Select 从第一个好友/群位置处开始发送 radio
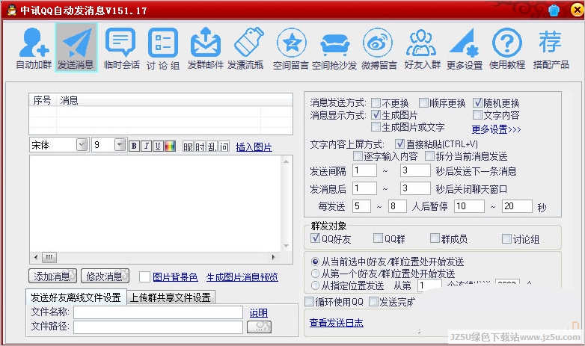 [315, 274]
